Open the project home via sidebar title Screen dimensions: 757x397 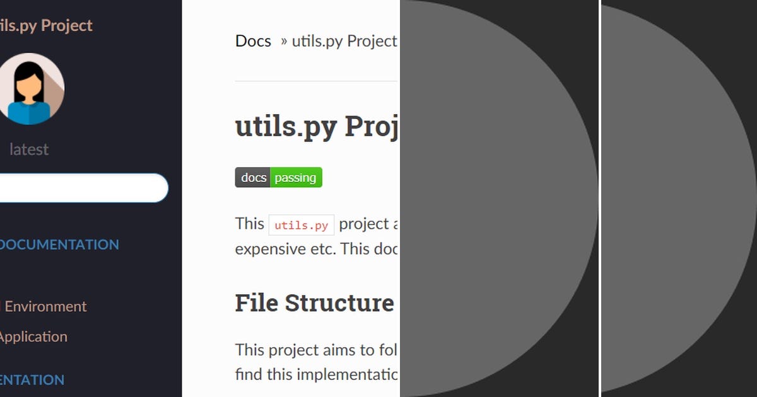pos(44,25)
